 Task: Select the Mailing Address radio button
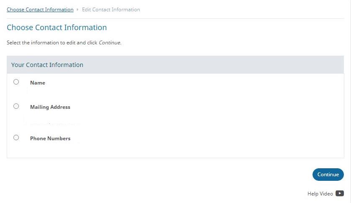click(16, 106)
